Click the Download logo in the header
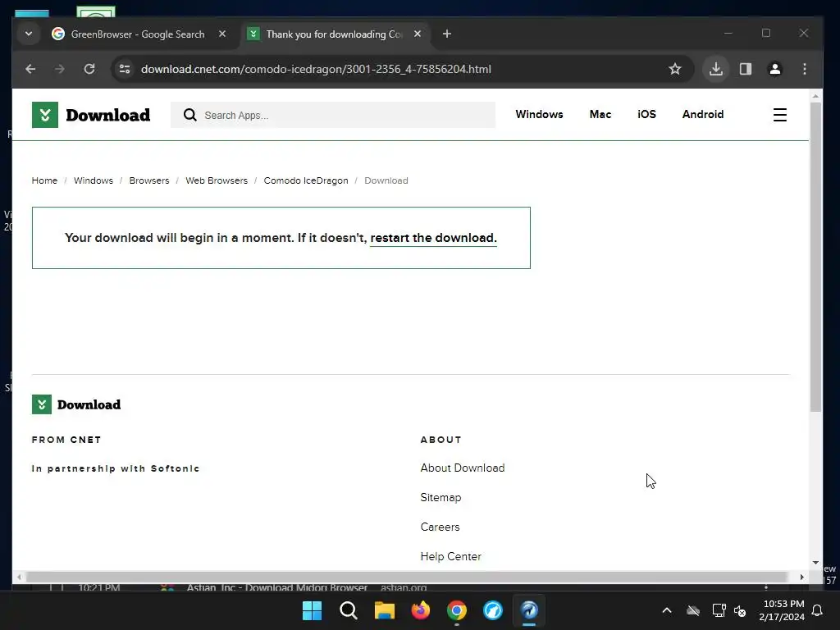Image resolution: width=840 pixels, height=630 pixels. (91, 115)
